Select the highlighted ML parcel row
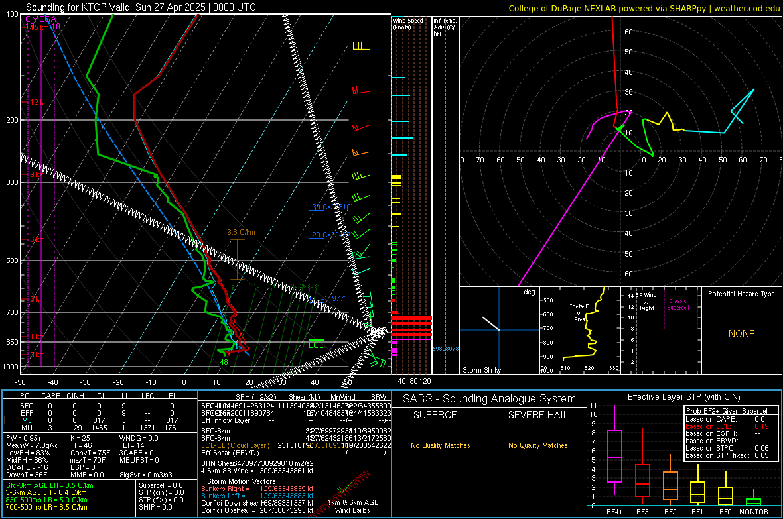Viewport: 783px width, 519px height. point(100,420)
